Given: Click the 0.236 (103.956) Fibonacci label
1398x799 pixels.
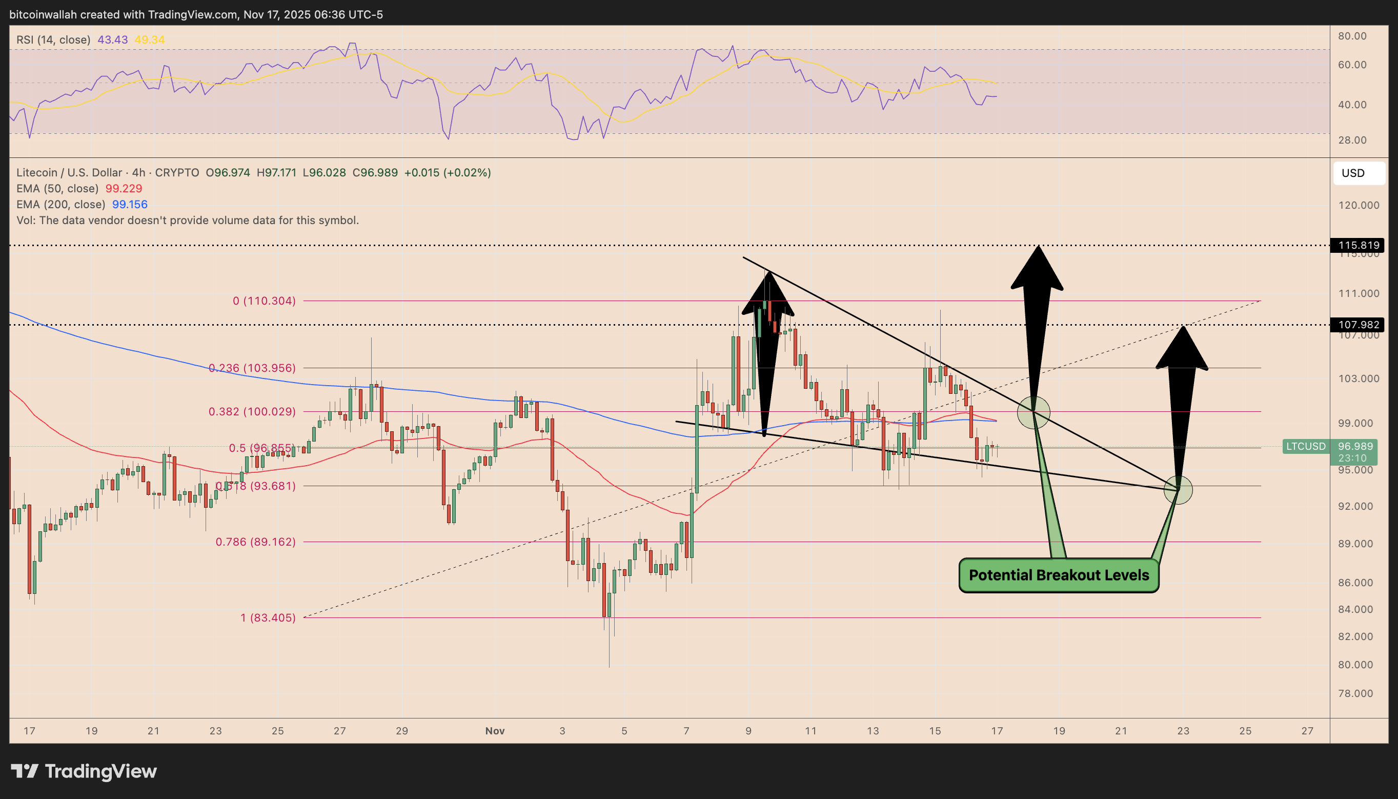Looking at the screenshot, I should pyautogui.click(x=252, y=368).
